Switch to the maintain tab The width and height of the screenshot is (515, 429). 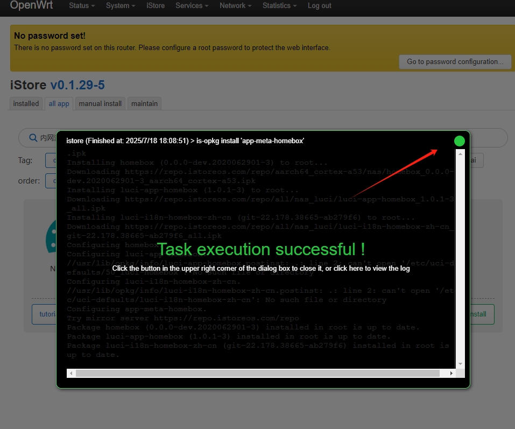145,103
